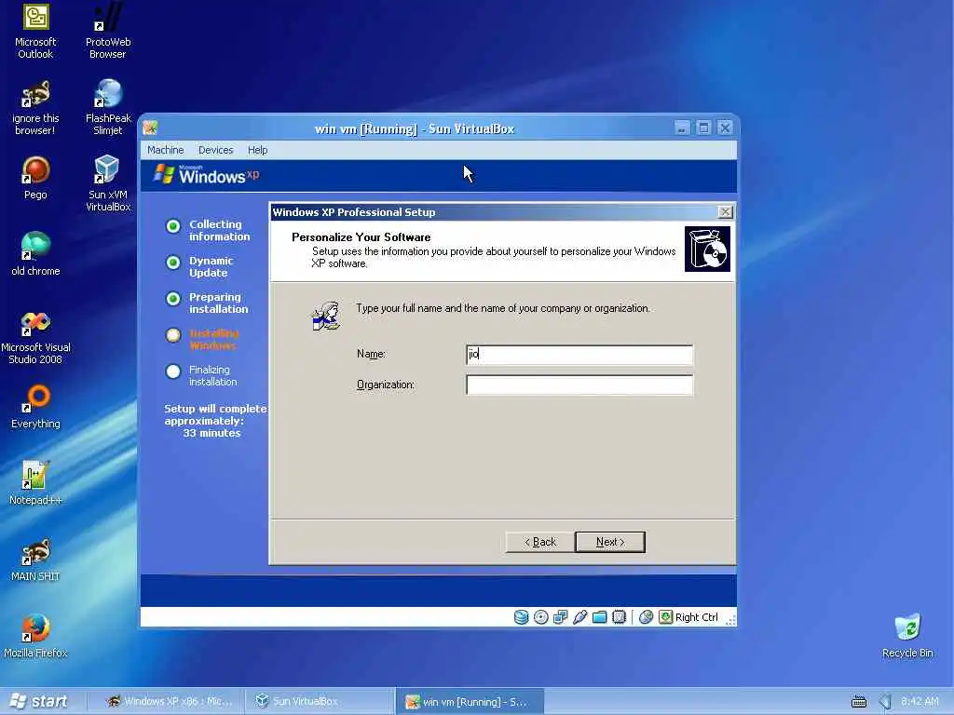Select the Microsoft Visual Studio 2008 icon

coord(35,337)
